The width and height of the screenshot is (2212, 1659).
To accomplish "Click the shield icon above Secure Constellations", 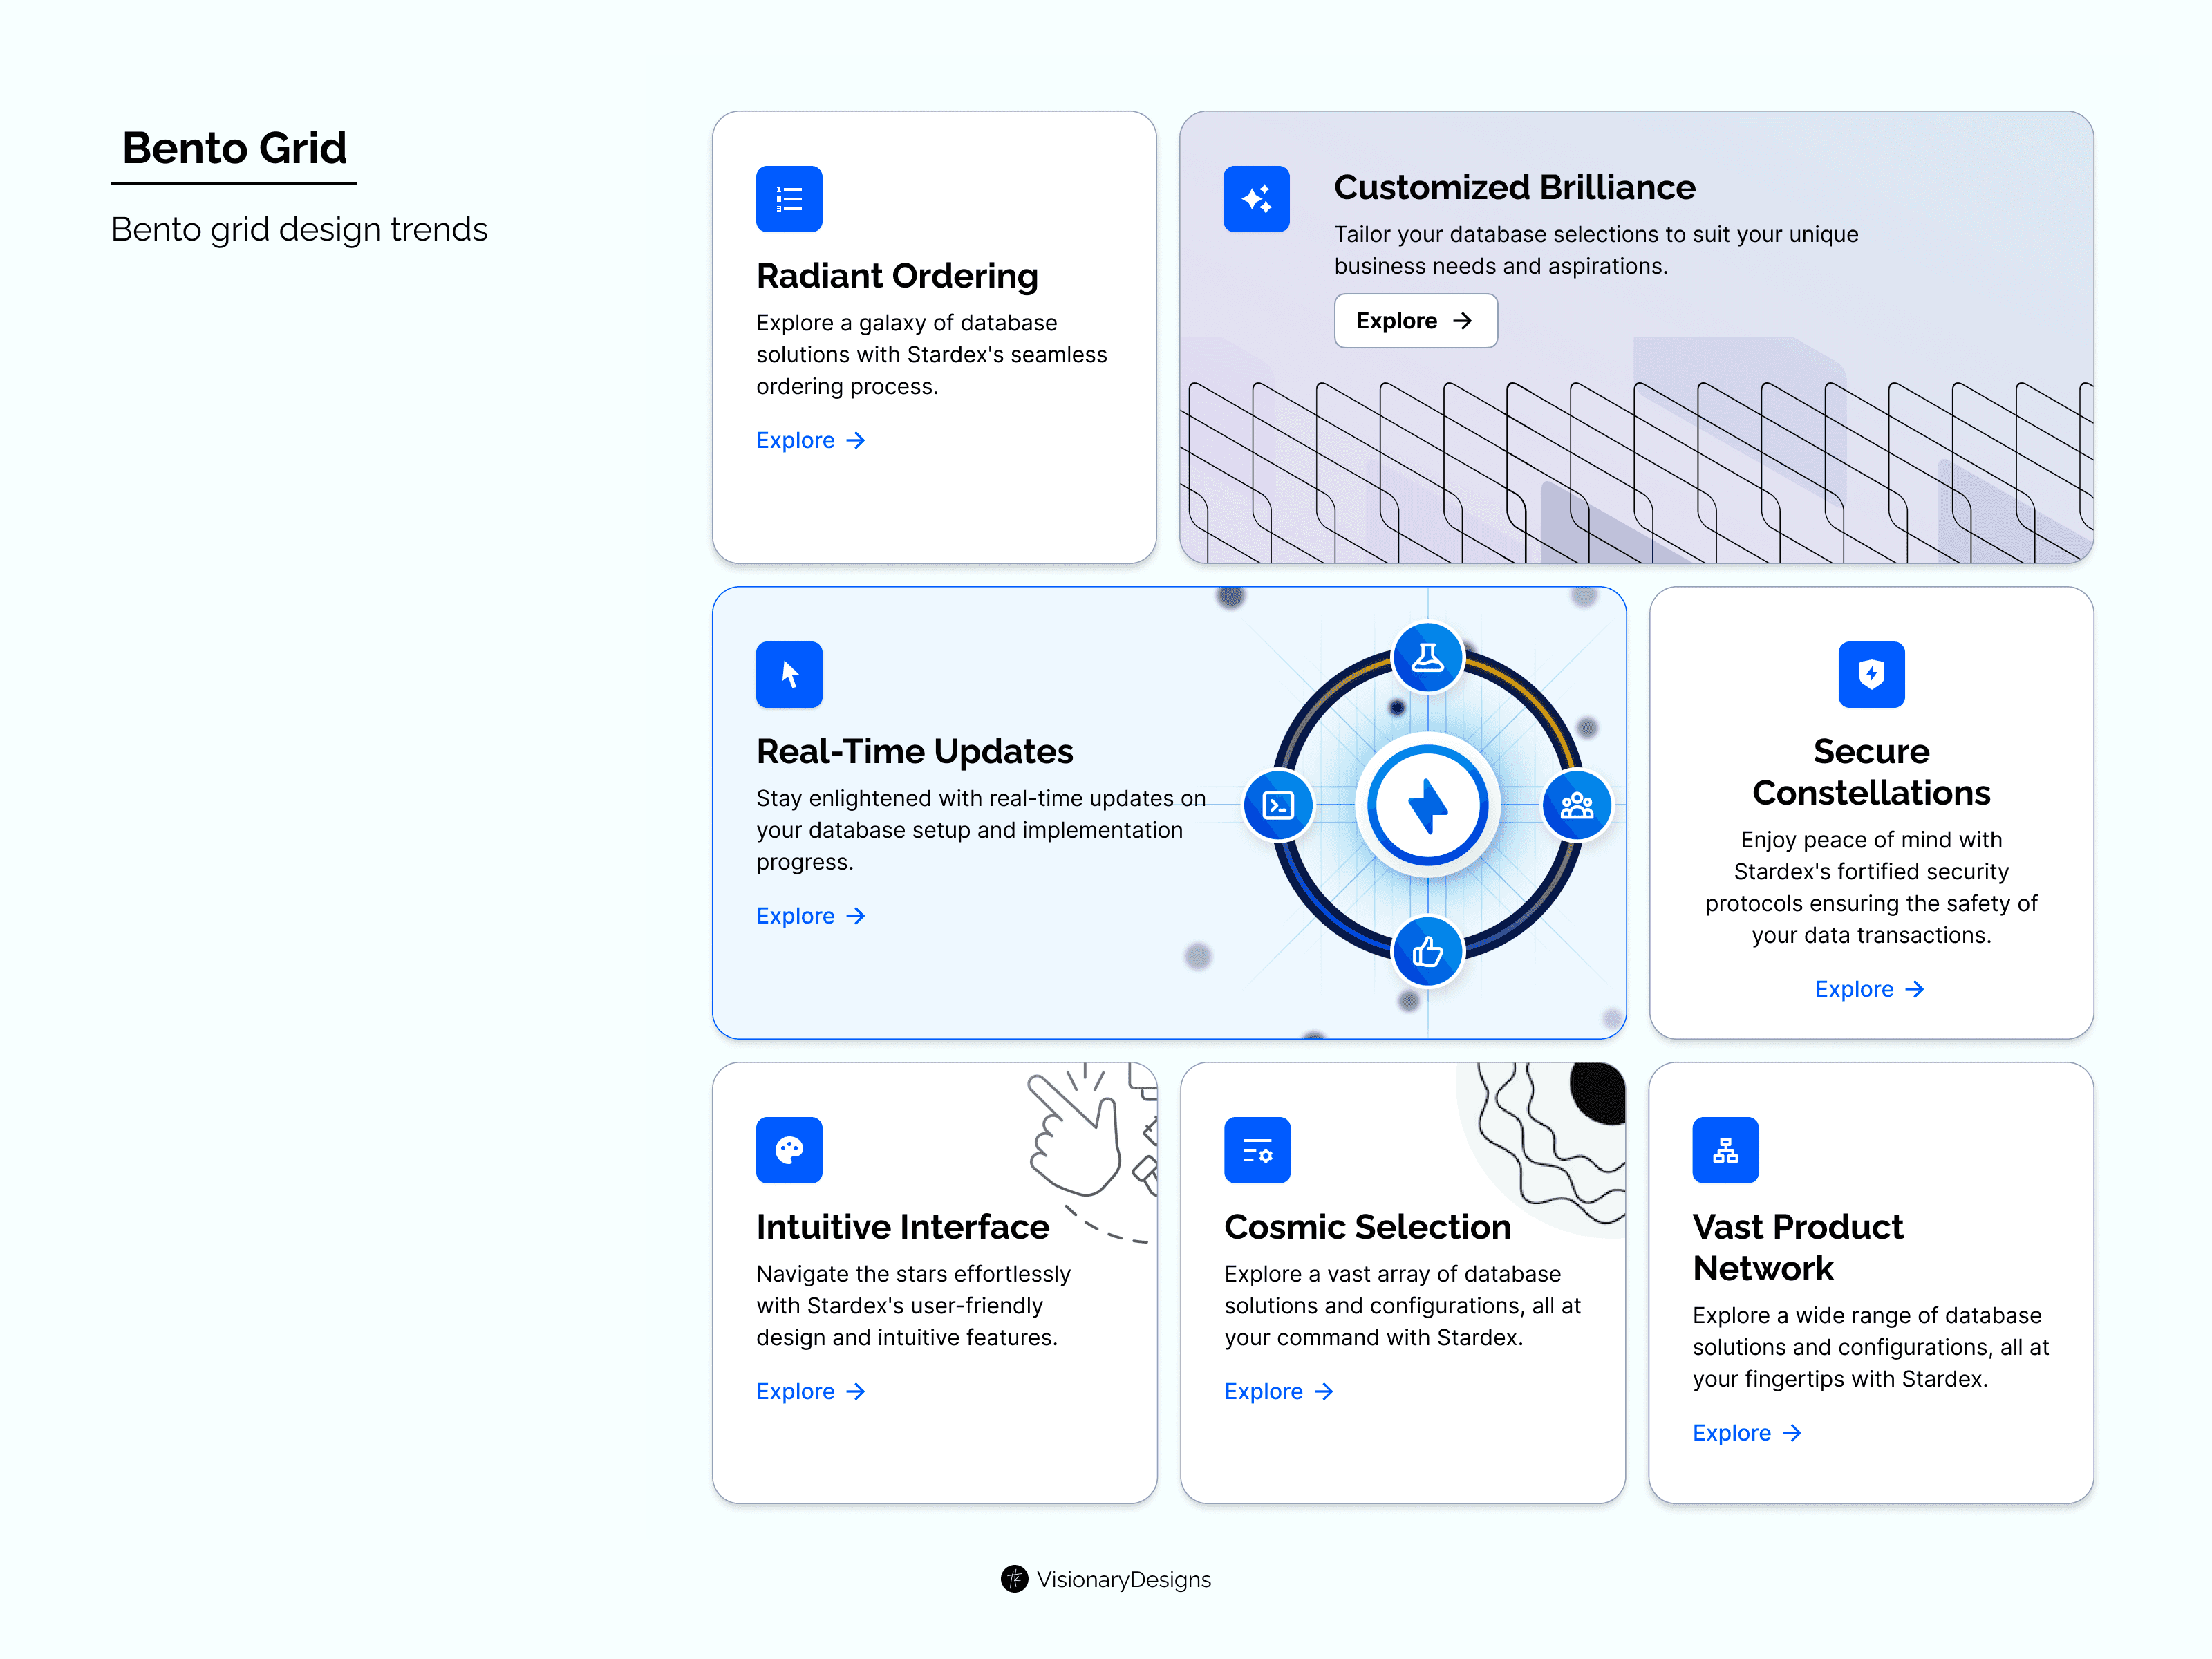I will 1871,675.
